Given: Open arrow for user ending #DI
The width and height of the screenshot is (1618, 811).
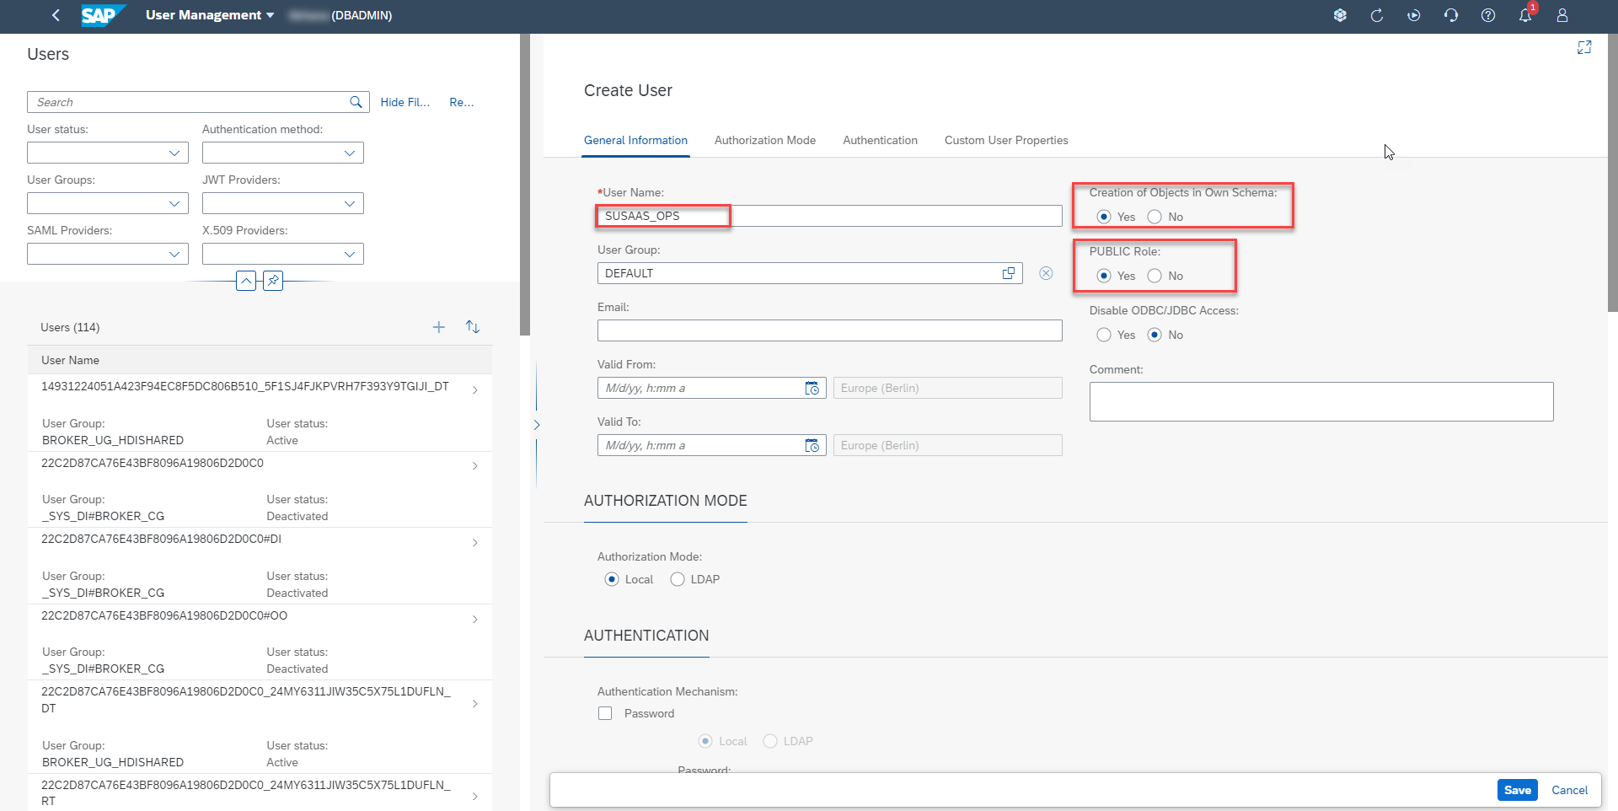Looking at the screenshot, I should click(475, 543).
